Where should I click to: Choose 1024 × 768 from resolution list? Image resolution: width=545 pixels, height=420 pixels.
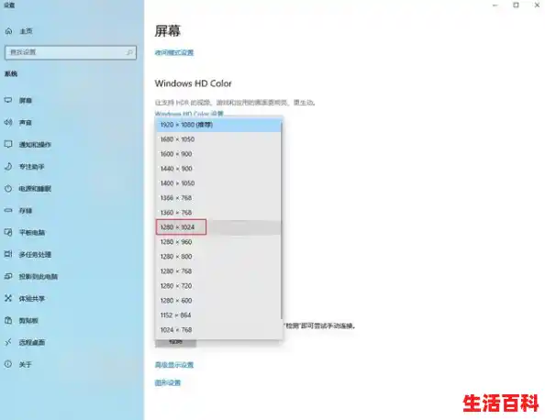pyautogui.click(x=218, y=330)
